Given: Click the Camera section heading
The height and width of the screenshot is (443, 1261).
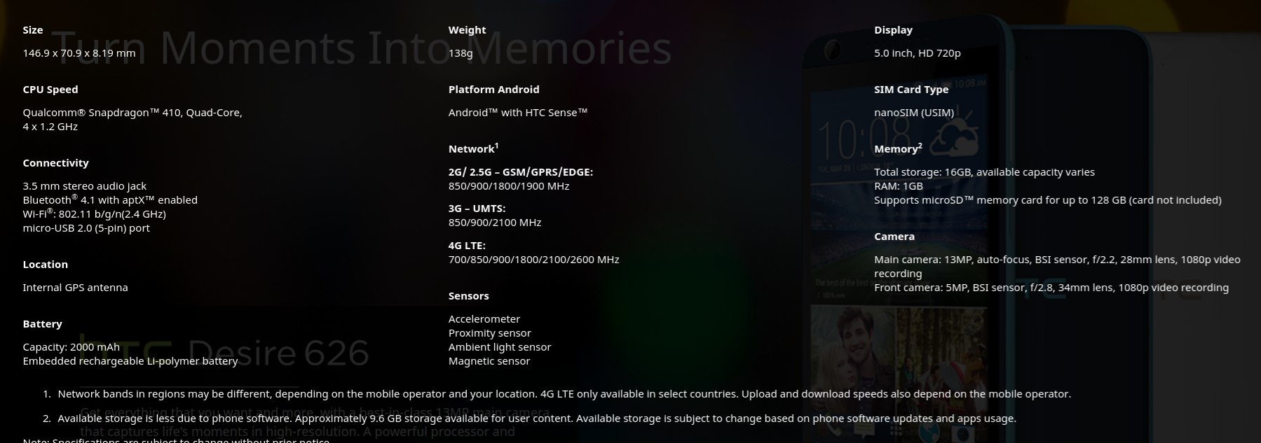Looking at the screenshot, I should point(894,237).
